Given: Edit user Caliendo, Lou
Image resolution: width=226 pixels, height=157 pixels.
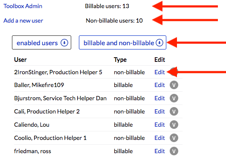Looking at the screenshot, I should point(159,125).
